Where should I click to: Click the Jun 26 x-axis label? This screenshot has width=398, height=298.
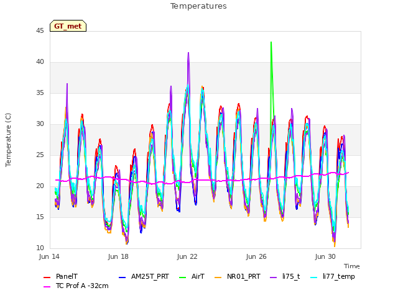[x=256, y=256]
